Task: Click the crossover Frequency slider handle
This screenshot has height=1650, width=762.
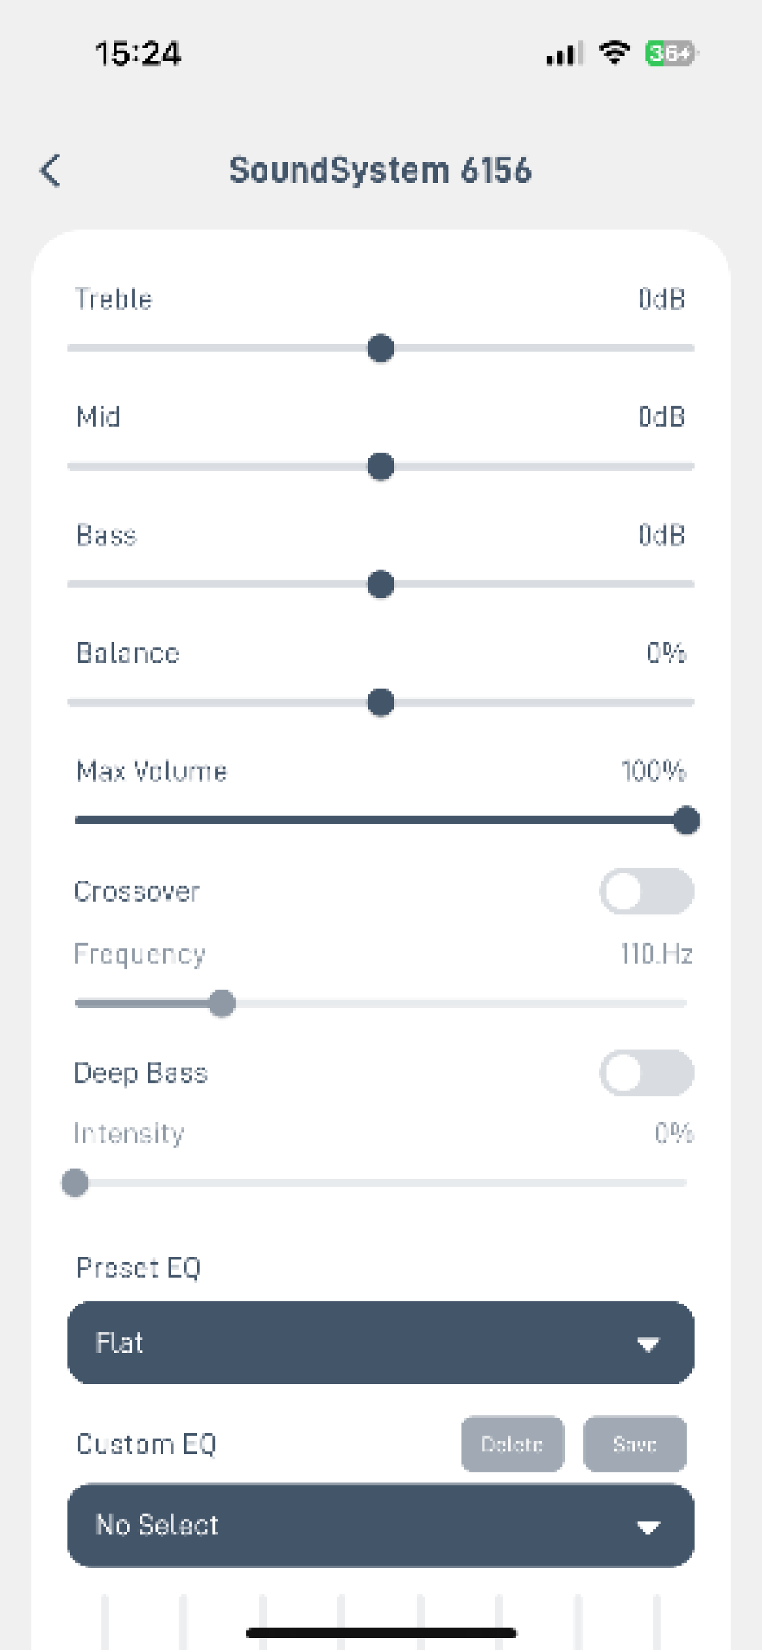Action: [222, 1003]
